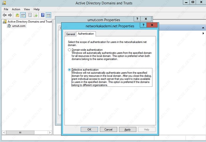Select Selective authentication radio button
This screenshot has height=142, width=206.
(x=69, y=70)
